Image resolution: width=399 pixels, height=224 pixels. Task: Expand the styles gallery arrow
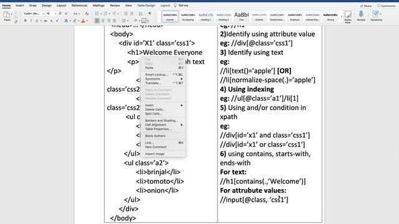click(x=342, y=17)
